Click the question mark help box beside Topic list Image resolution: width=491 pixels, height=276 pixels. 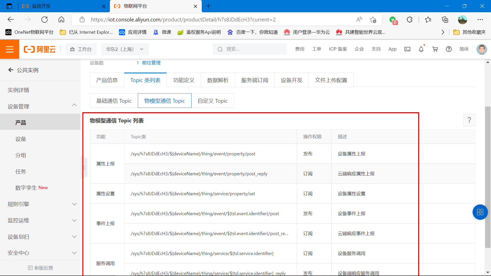click(469, 120)
